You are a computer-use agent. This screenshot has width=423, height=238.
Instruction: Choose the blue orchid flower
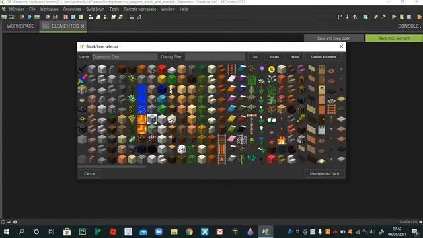[x=262, y=139]
